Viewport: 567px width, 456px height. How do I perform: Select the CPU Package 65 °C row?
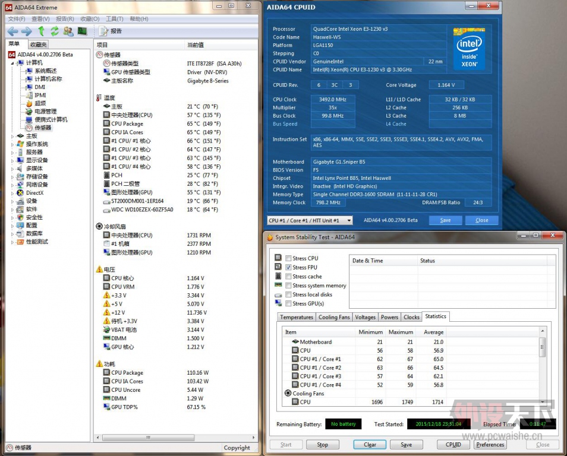click(x=175, y=123)
